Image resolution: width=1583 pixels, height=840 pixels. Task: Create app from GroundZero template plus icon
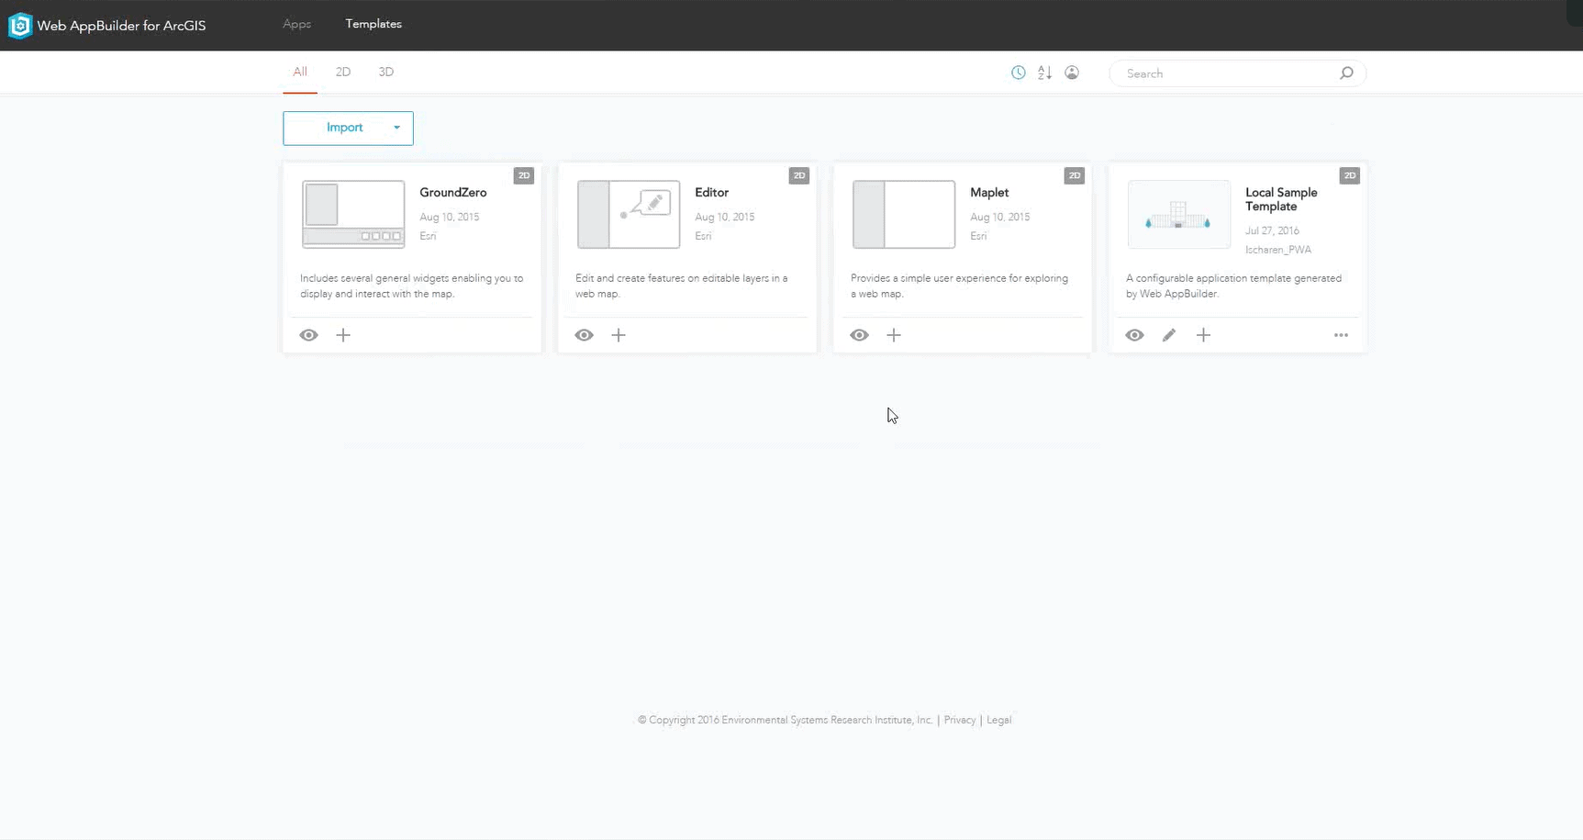[x=343, y=335]
